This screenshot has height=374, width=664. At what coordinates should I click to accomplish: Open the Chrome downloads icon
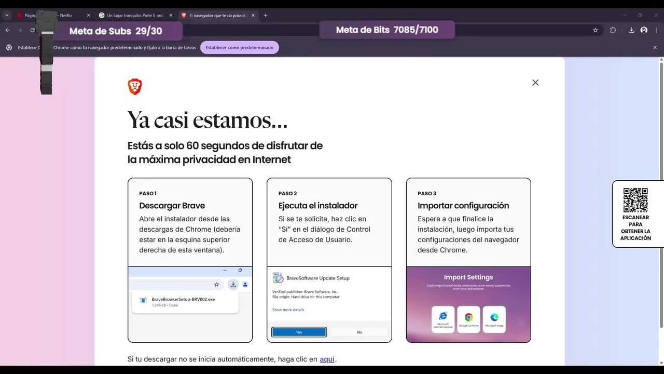pyautogui.click(x=631, y=30)
